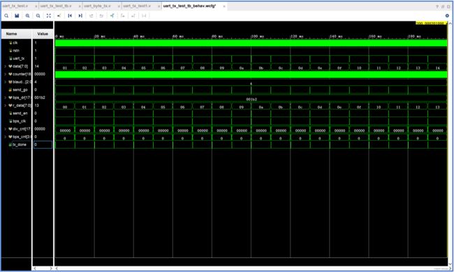Open waveform settings with the gear icon
Screen dimensions: 454x272
447,15
